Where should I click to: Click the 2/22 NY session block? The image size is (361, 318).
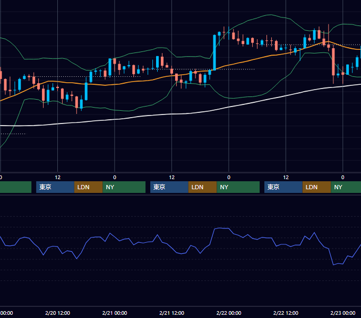pos(346,187)
